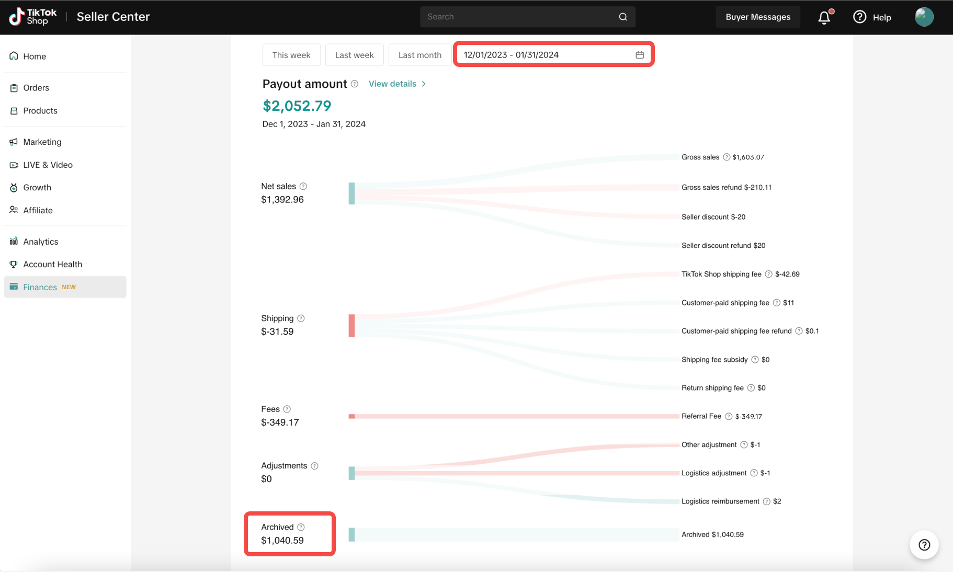The width and height of the screenshot is (953, 572).
Task: Click the search magnifier icon
Action: point(622,17)
